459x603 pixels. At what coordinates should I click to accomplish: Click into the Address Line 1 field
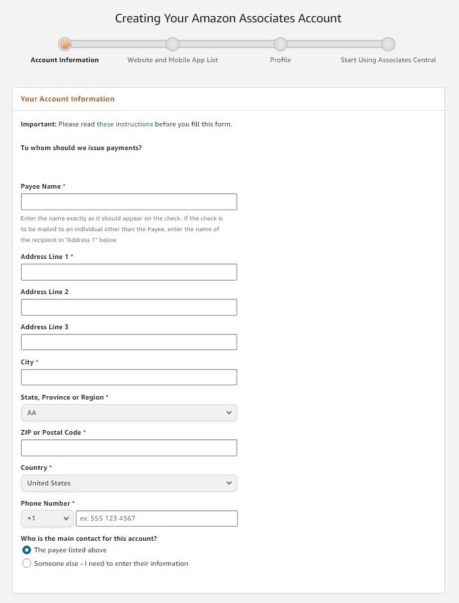[x=129, y=272]
